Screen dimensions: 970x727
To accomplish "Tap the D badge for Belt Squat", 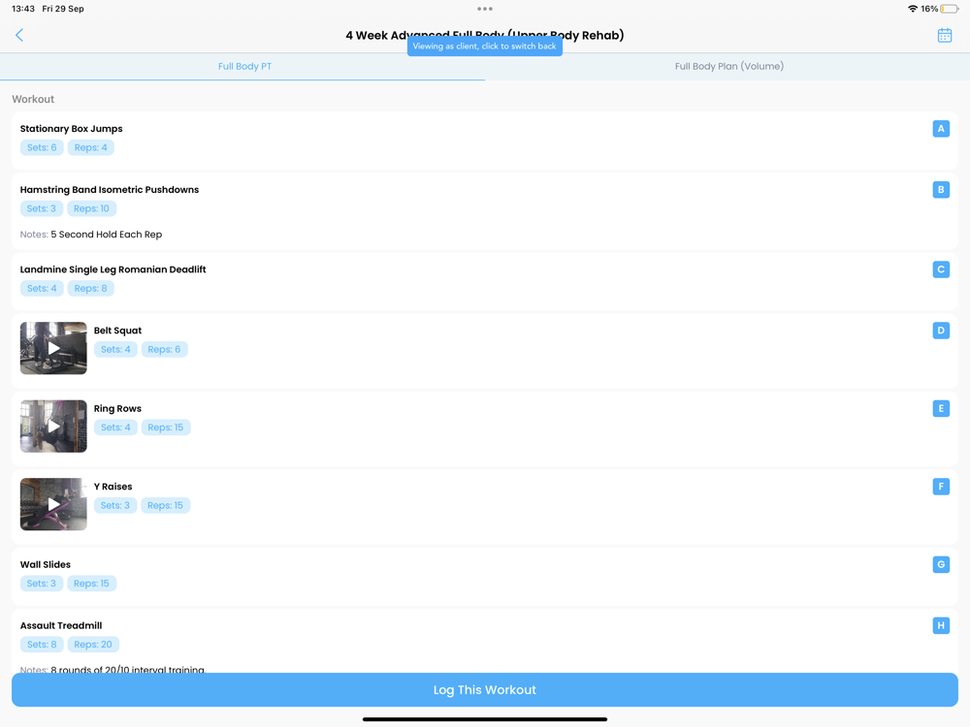I will (x=940, y=331).
